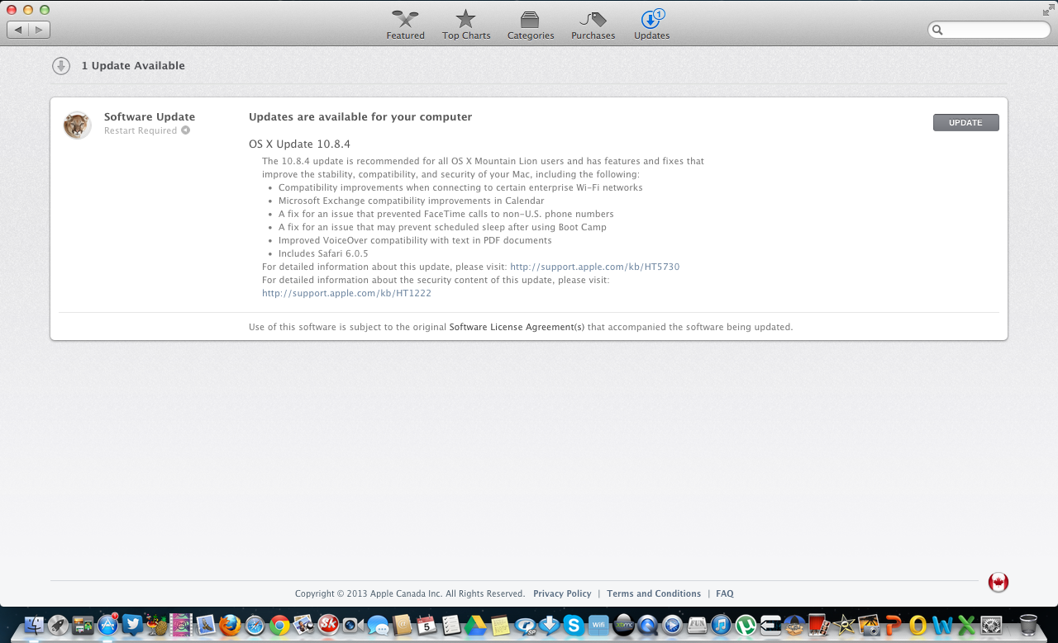This screenshot has height=643, width=1058.
Task: Click the Canada flag region icon
Action: [998, 582]
